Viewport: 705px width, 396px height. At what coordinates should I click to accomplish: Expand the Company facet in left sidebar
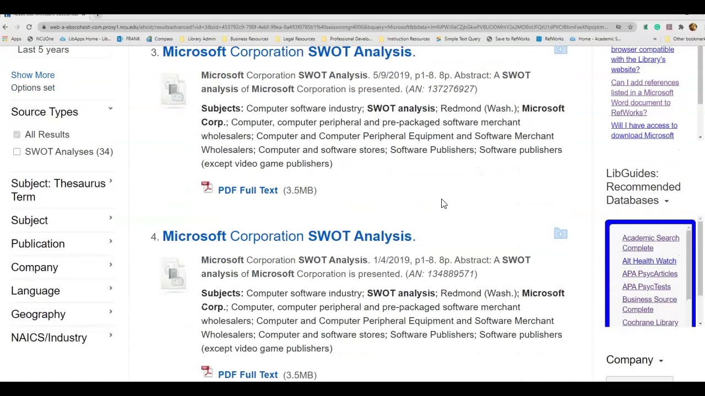pyautogui.click(x=111, y=265)
